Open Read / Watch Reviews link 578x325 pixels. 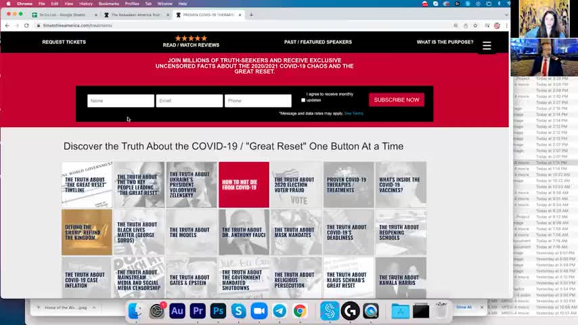tap(191, 42)
